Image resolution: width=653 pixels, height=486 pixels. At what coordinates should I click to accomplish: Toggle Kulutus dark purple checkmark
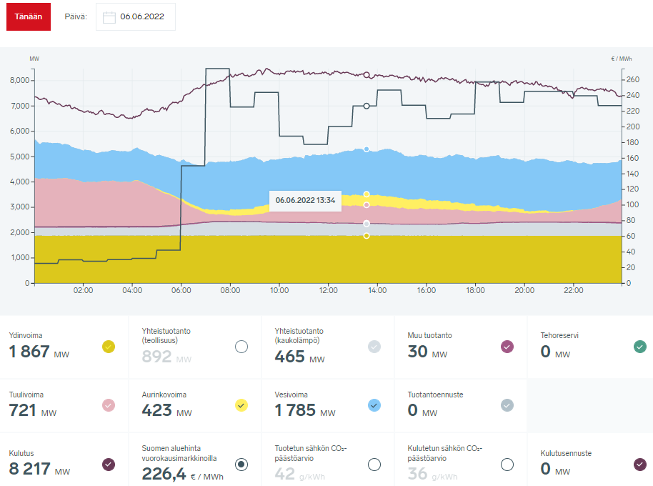click(x=109, y=465)
